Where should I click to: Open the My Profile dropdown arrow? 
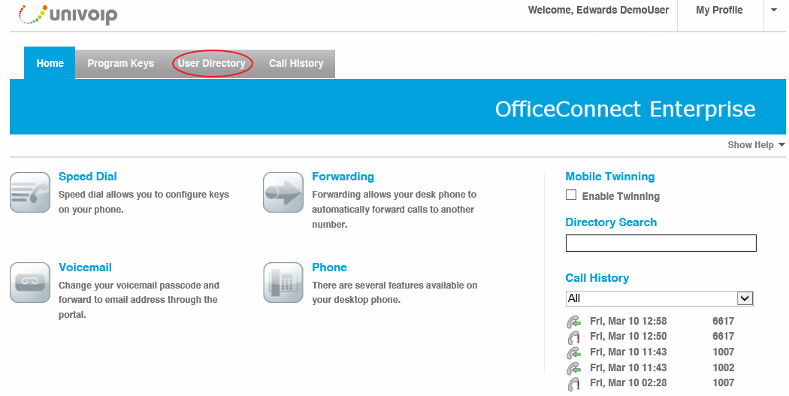coord(774,10)
